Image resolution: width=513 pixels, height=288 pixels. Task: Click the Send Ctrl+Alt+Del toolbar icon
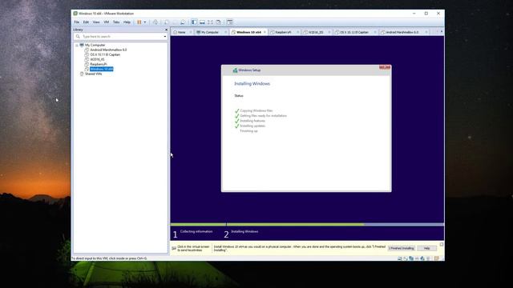point(156,22)
